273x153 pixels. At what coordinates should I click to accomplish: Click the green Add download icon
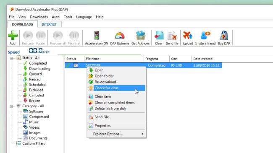pos(13,36)
